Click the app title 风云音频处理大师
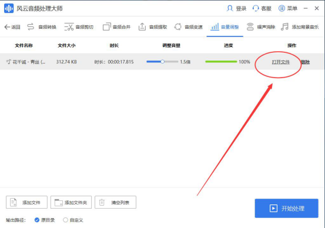 pyautogui.click(x=39, y=8)
